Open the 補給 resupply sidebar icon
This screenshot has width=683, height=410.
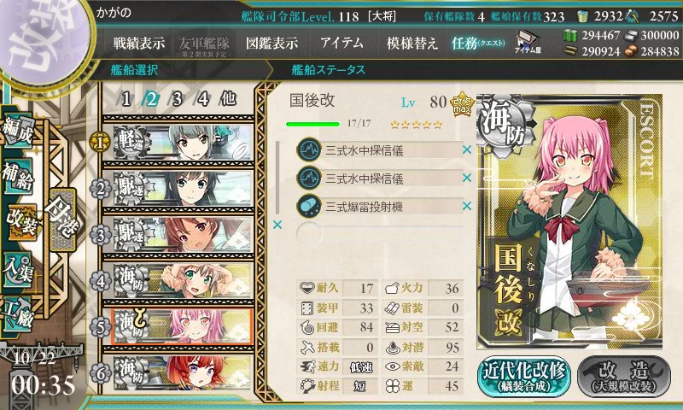(x=18, y=176)
